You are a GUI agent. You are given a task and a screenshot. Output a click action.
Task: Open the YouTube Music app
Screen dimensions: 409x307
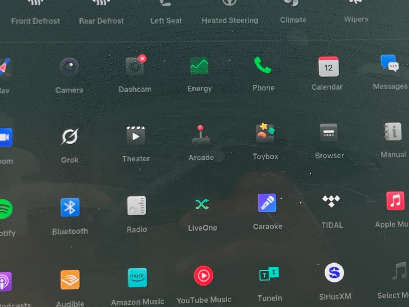tap(203, 276)
